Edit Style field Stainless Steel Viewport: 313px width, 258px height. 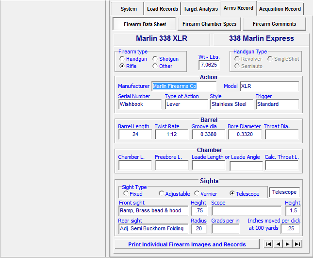231,104
